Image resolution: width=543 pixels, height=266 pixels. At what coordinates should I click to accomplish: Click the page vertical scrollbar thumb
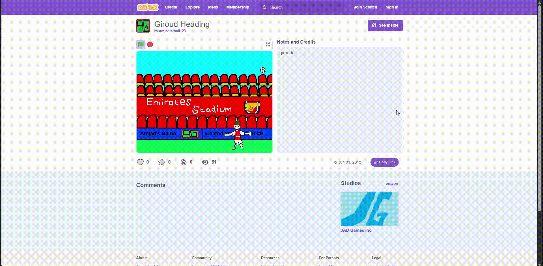pyautogui.click(x=539, y=108)
